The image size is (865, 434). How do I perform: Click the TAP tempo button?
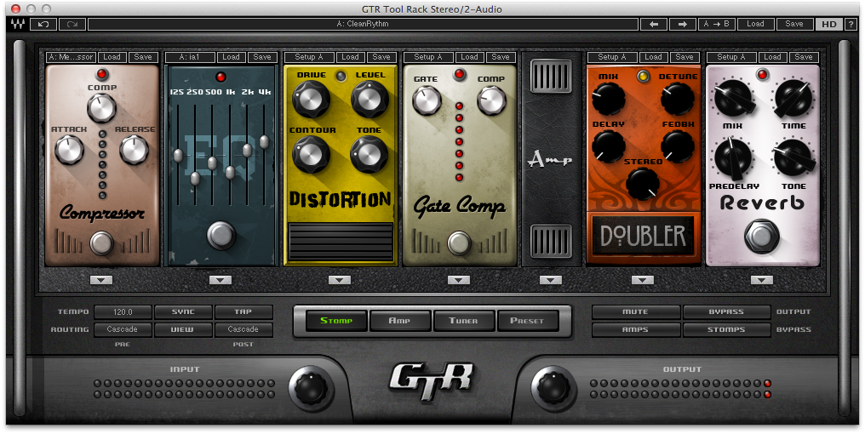(x=243, y=312)
